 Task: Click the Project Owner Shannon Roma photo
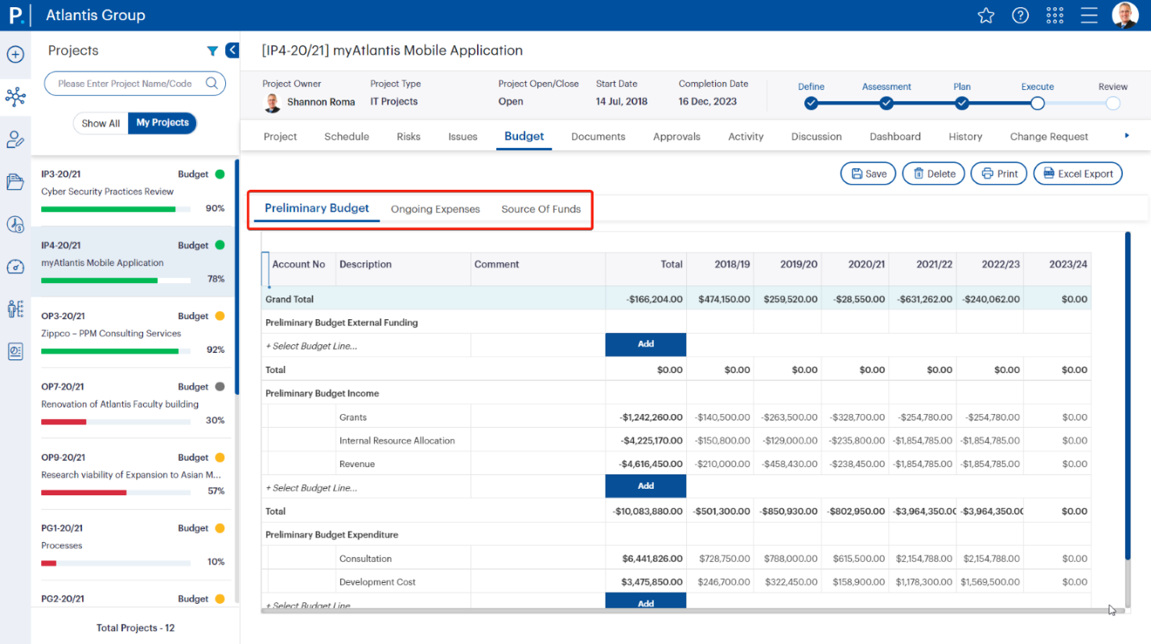[x=273, y=102]
